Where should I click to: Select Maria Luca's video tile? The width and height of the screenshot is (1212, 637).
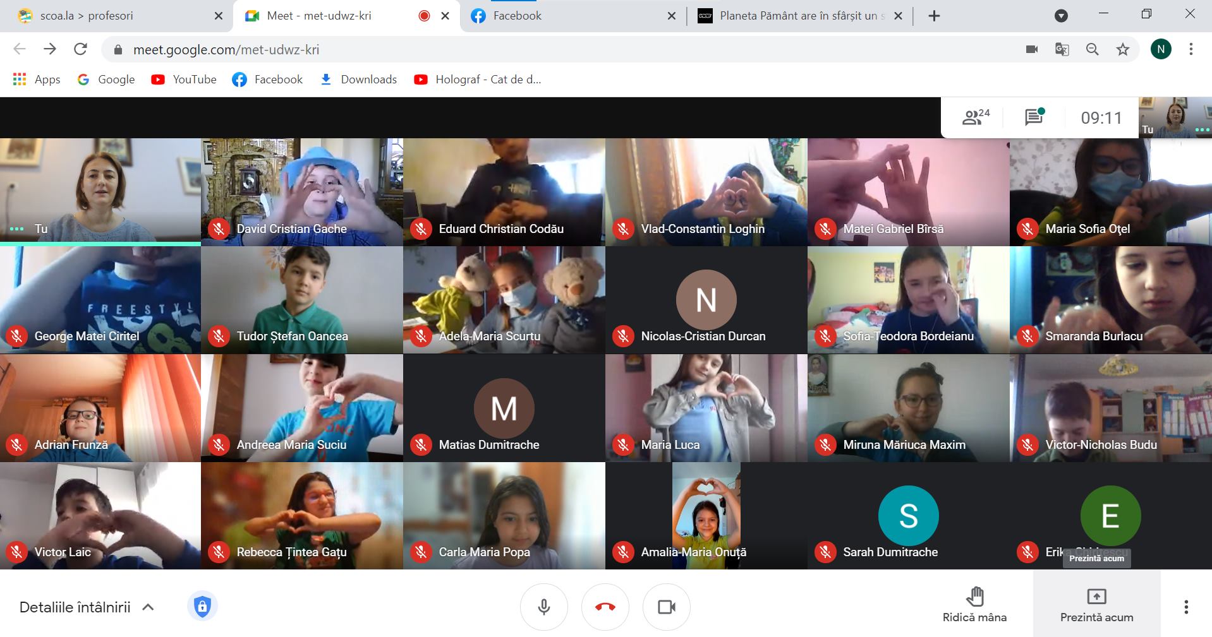click(706, 408)
